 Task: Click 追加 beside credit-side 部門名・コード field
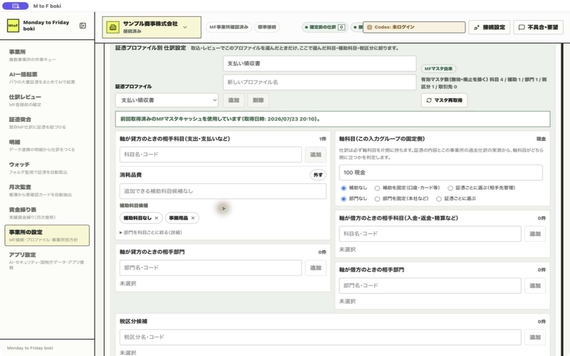pos(316,268)
